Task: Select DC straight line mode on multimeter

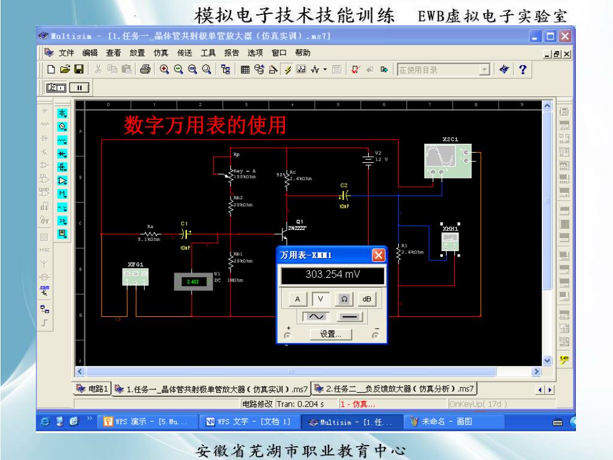Action: (349, 316)
